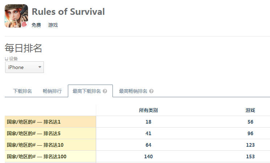
Task: Click value 140 in 所有类别 column
Action: coord(148,156)
